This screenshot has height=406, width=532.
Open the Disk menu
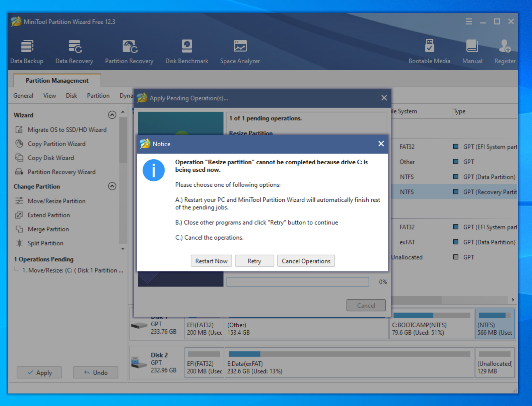[x=71, y=96]
